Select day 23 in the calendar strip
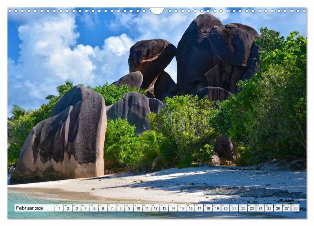This screenshot has height=226, width=314. [x=252, y=208]
